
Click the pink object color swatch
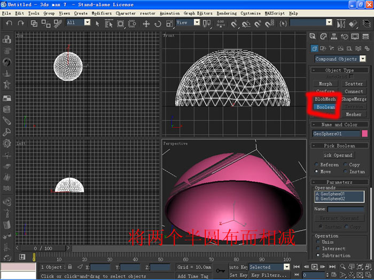point(364,133)
